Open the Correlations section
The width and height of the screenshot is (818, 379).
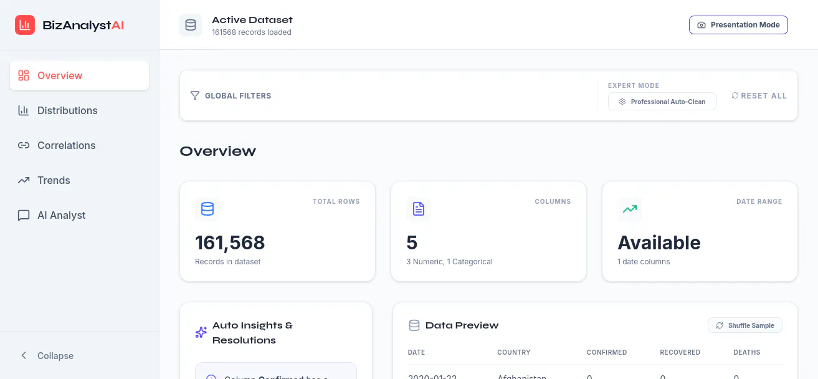79,145
